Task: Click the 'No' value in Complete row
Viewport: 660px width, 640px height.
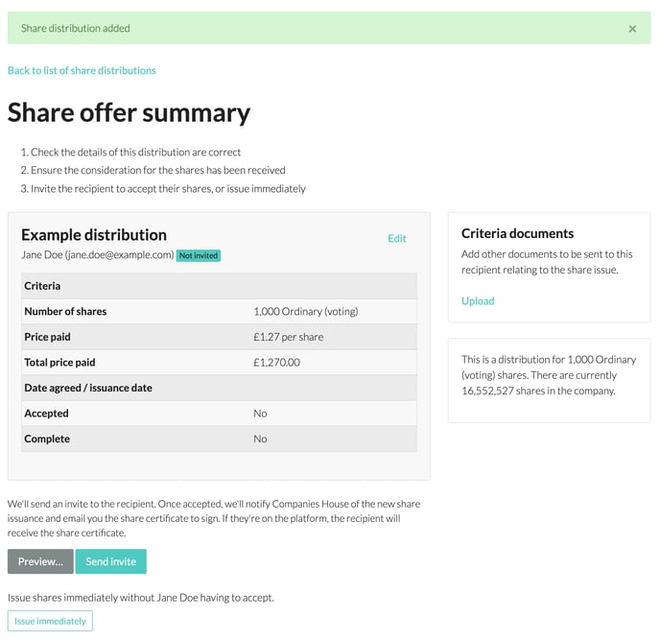Action: 260,439
